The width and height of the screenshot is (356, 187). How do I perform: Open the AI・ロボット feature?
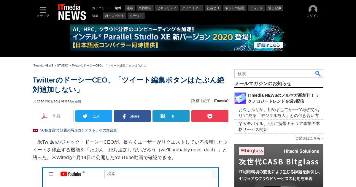pyautogui.click(x=115, y=16)
